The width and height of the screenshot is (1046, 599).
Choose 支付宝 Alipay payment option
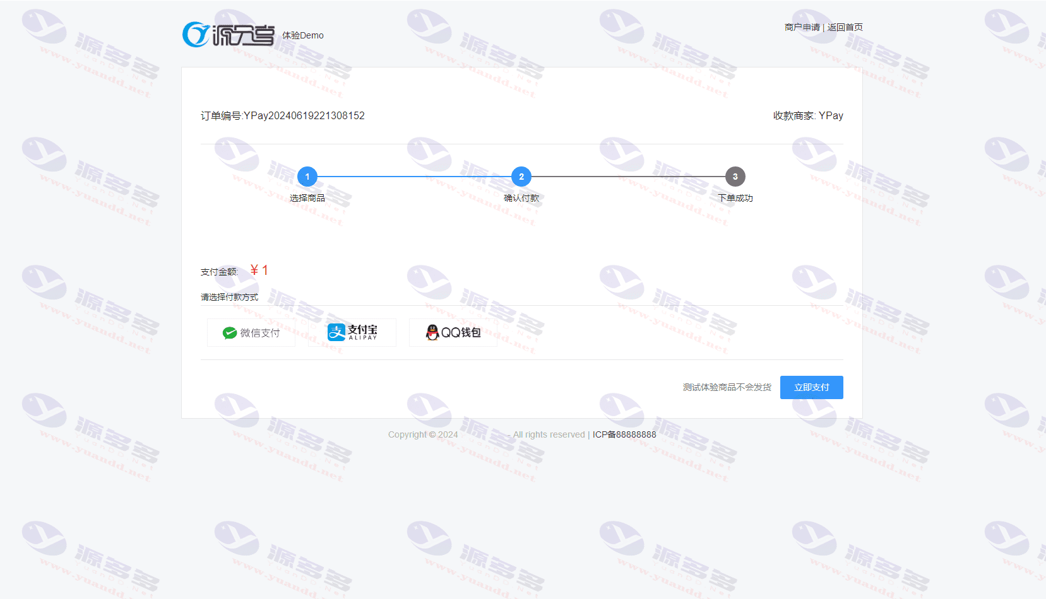point(352,333)
